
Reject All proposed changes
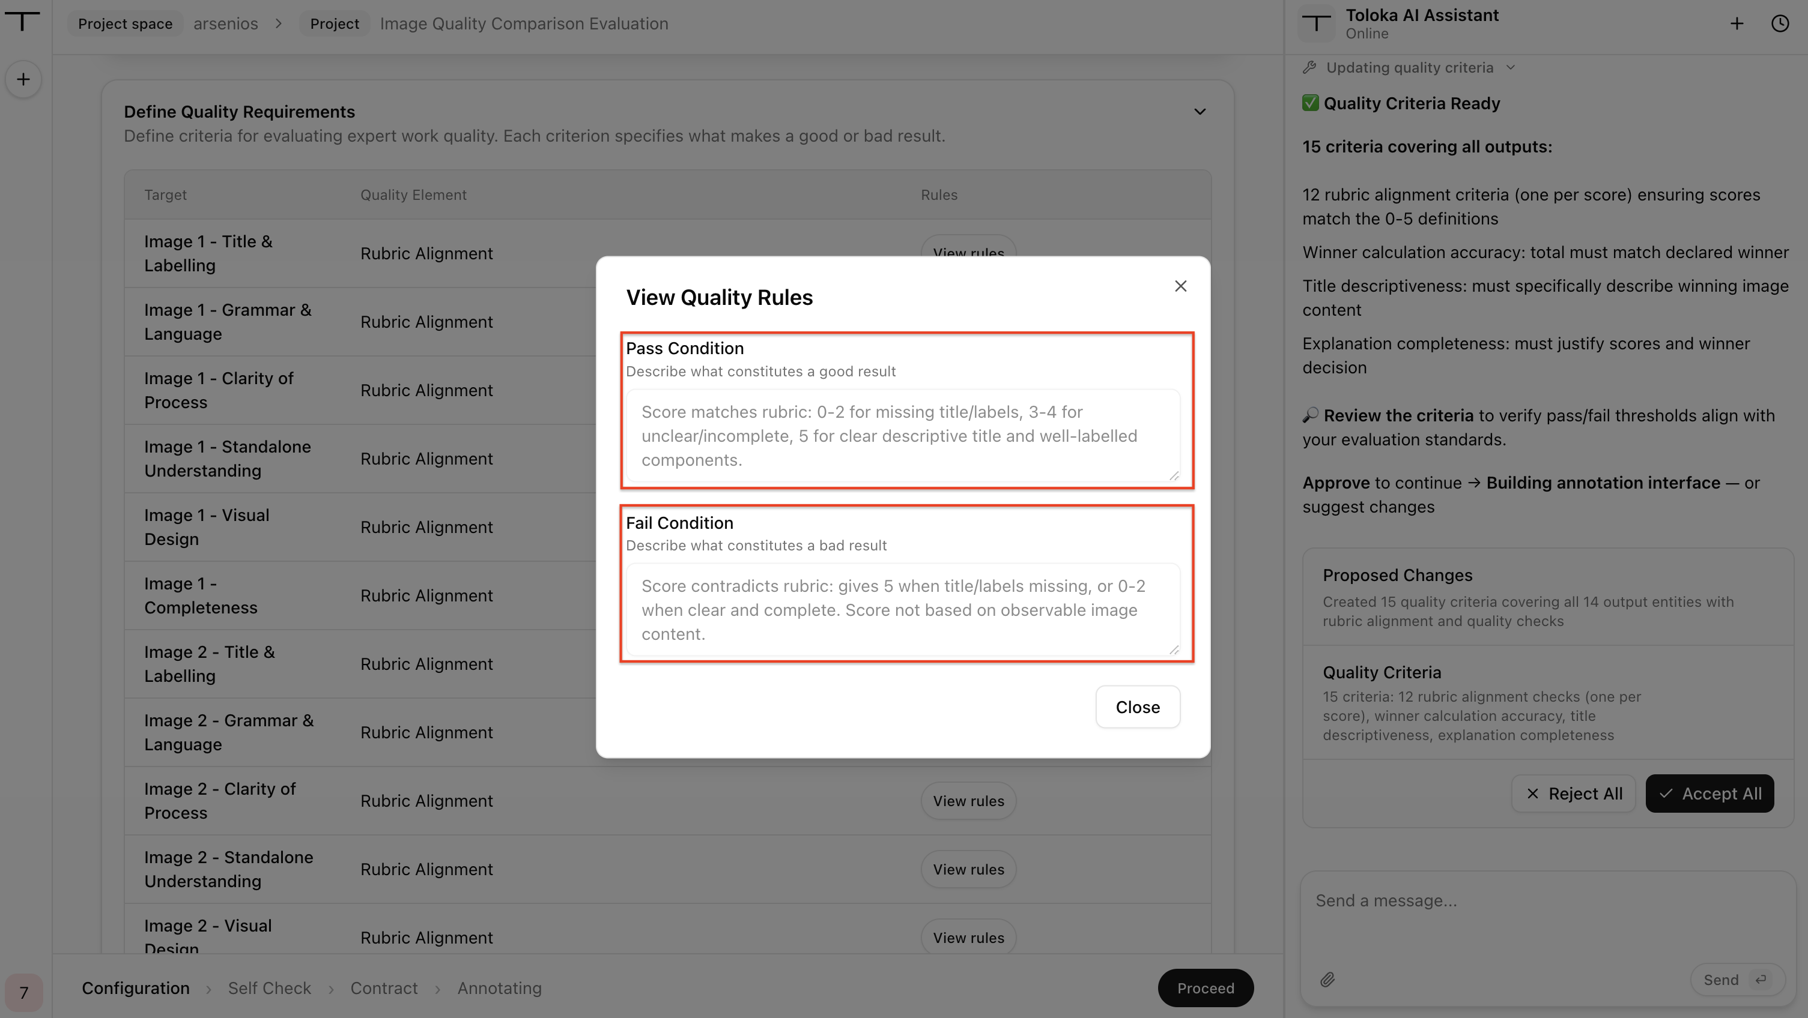[x=1574, y=794]
